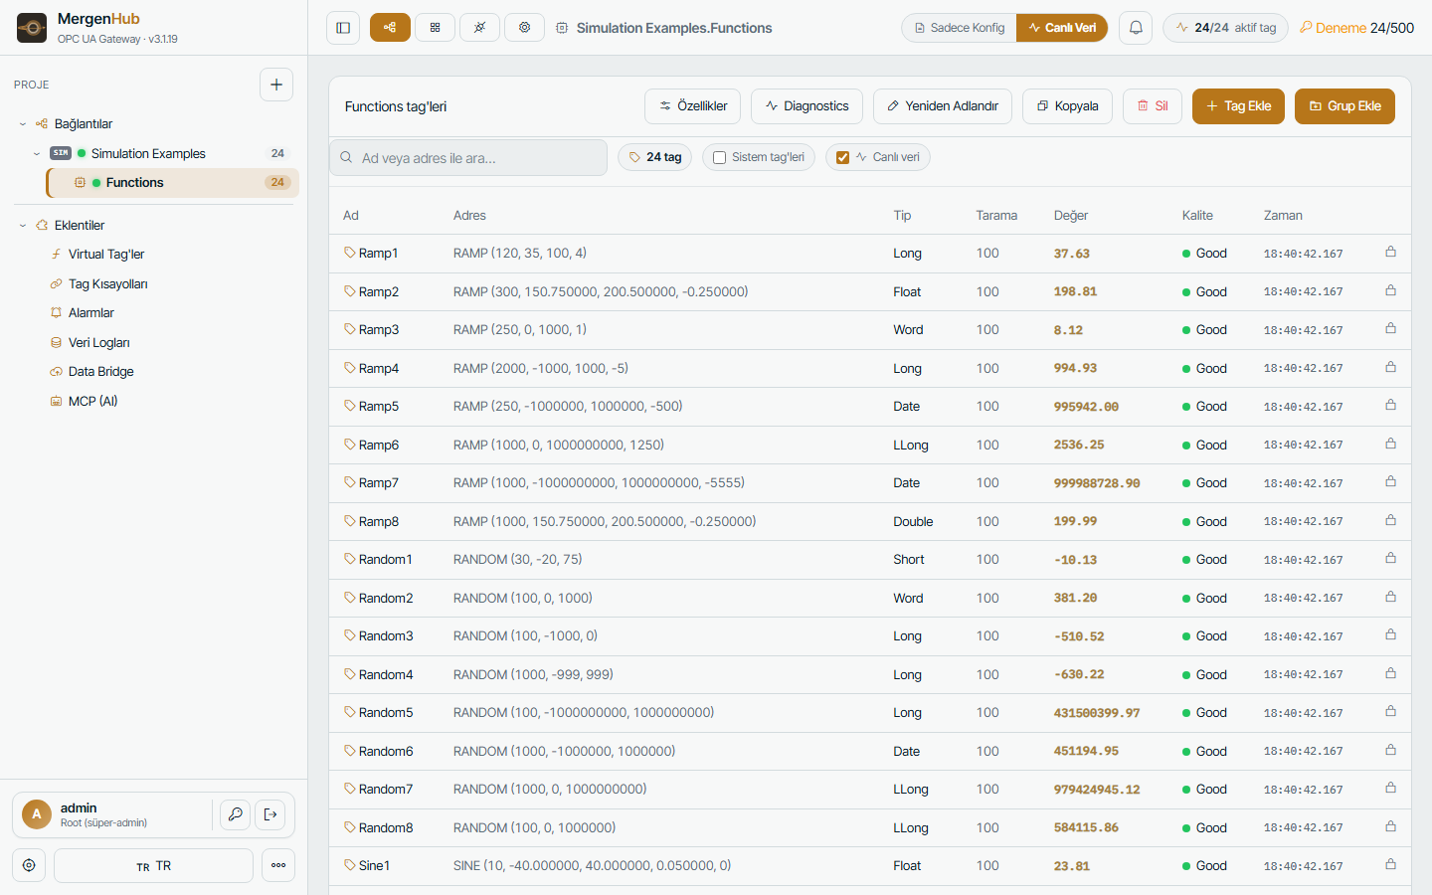
Task: Open Veri Logları
Action: pos(98,343)
